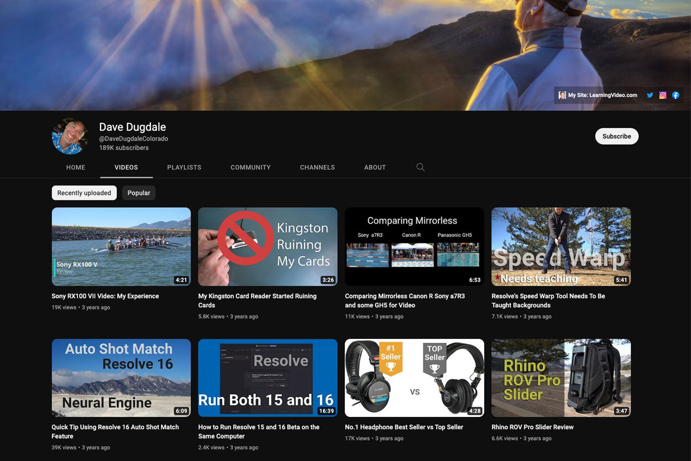This screenshot has width=691, height=461.
Task: Open the Playlists tab
Action: [184, 167]
